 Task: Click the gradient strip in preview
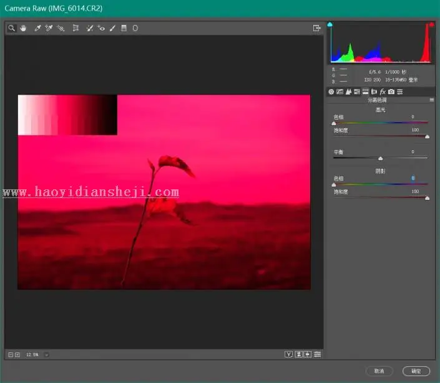(x=67, y=115)
